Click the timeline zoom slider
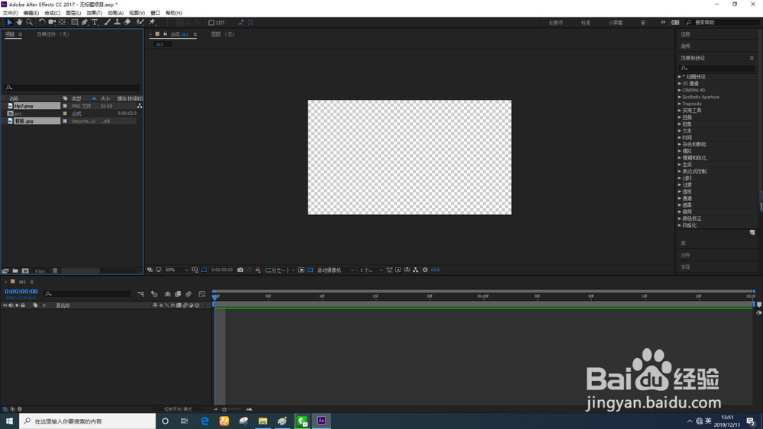The width and height of the screenshot is (763, 429). (x=232, y=409)
